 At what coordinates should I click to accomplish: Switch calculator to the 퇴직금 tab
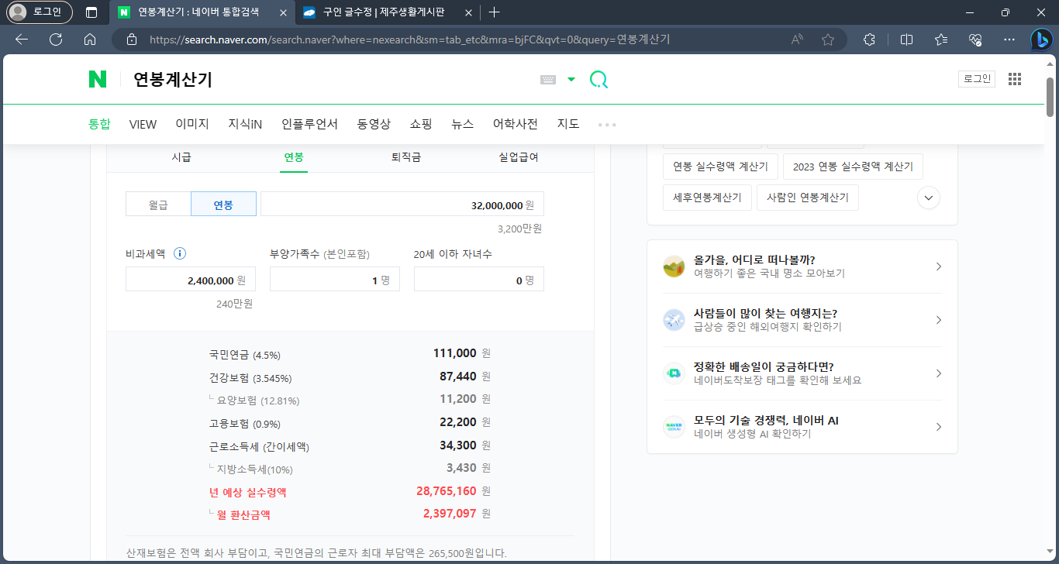coord(406,157)
